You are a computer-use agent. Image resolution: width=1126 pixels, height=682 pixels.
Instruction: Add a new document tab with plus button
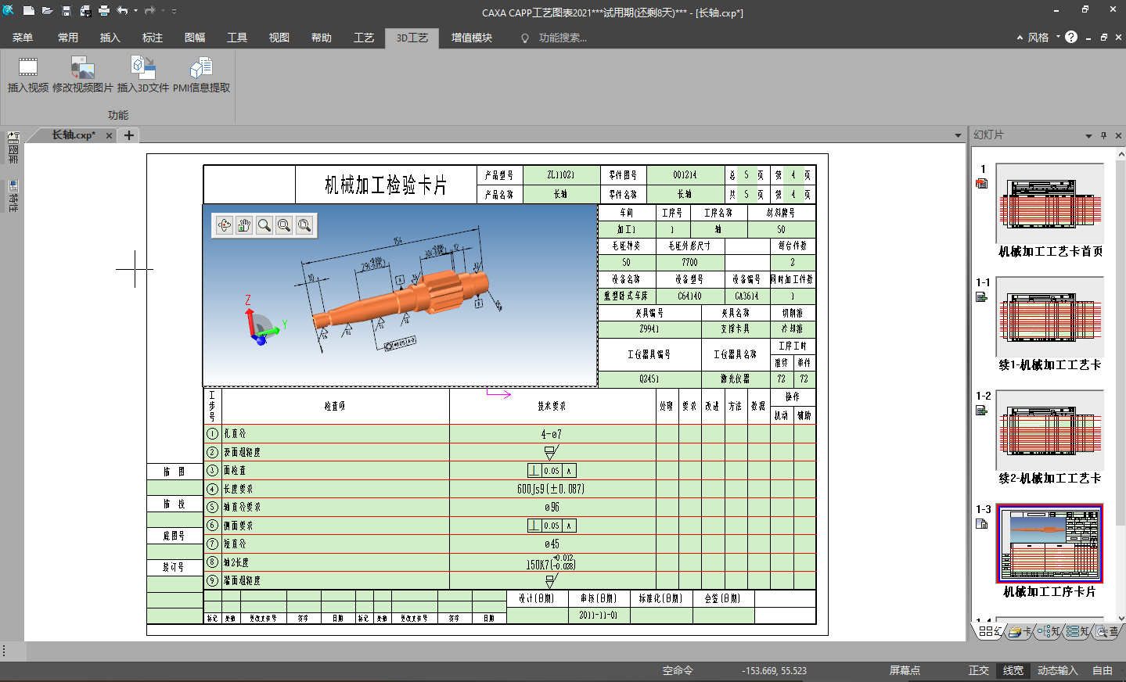[129, 135]
